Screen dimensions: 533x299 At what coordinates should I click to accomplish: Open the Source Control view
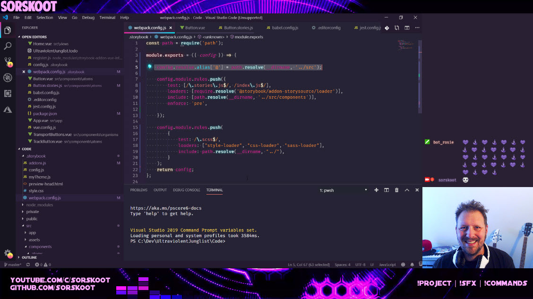(x=8, y=62)
